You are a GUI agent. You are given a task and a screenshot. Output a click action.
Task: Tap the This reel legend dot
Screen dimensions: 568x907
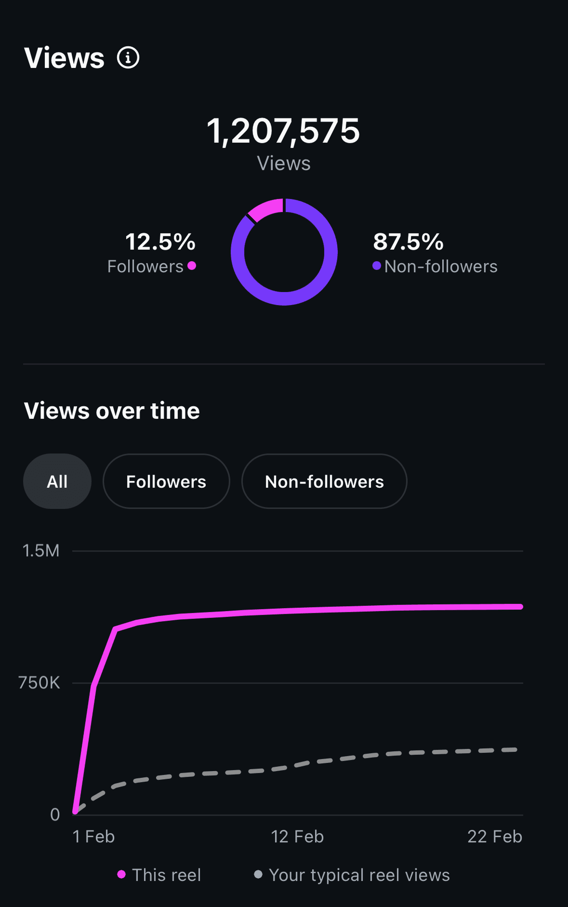121,874
